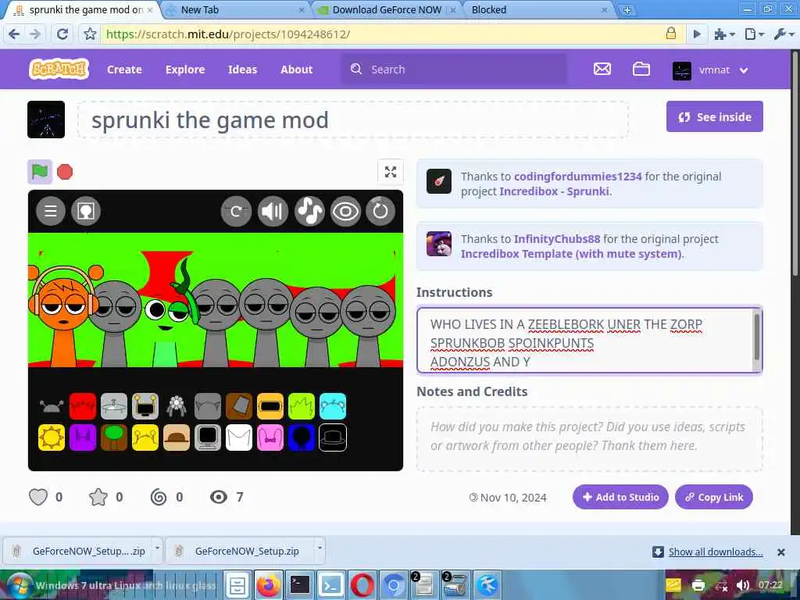The width and height of the screenshot is (800, 600).
Task: Select the cyan character icon
Action: [x=333, y=406]
